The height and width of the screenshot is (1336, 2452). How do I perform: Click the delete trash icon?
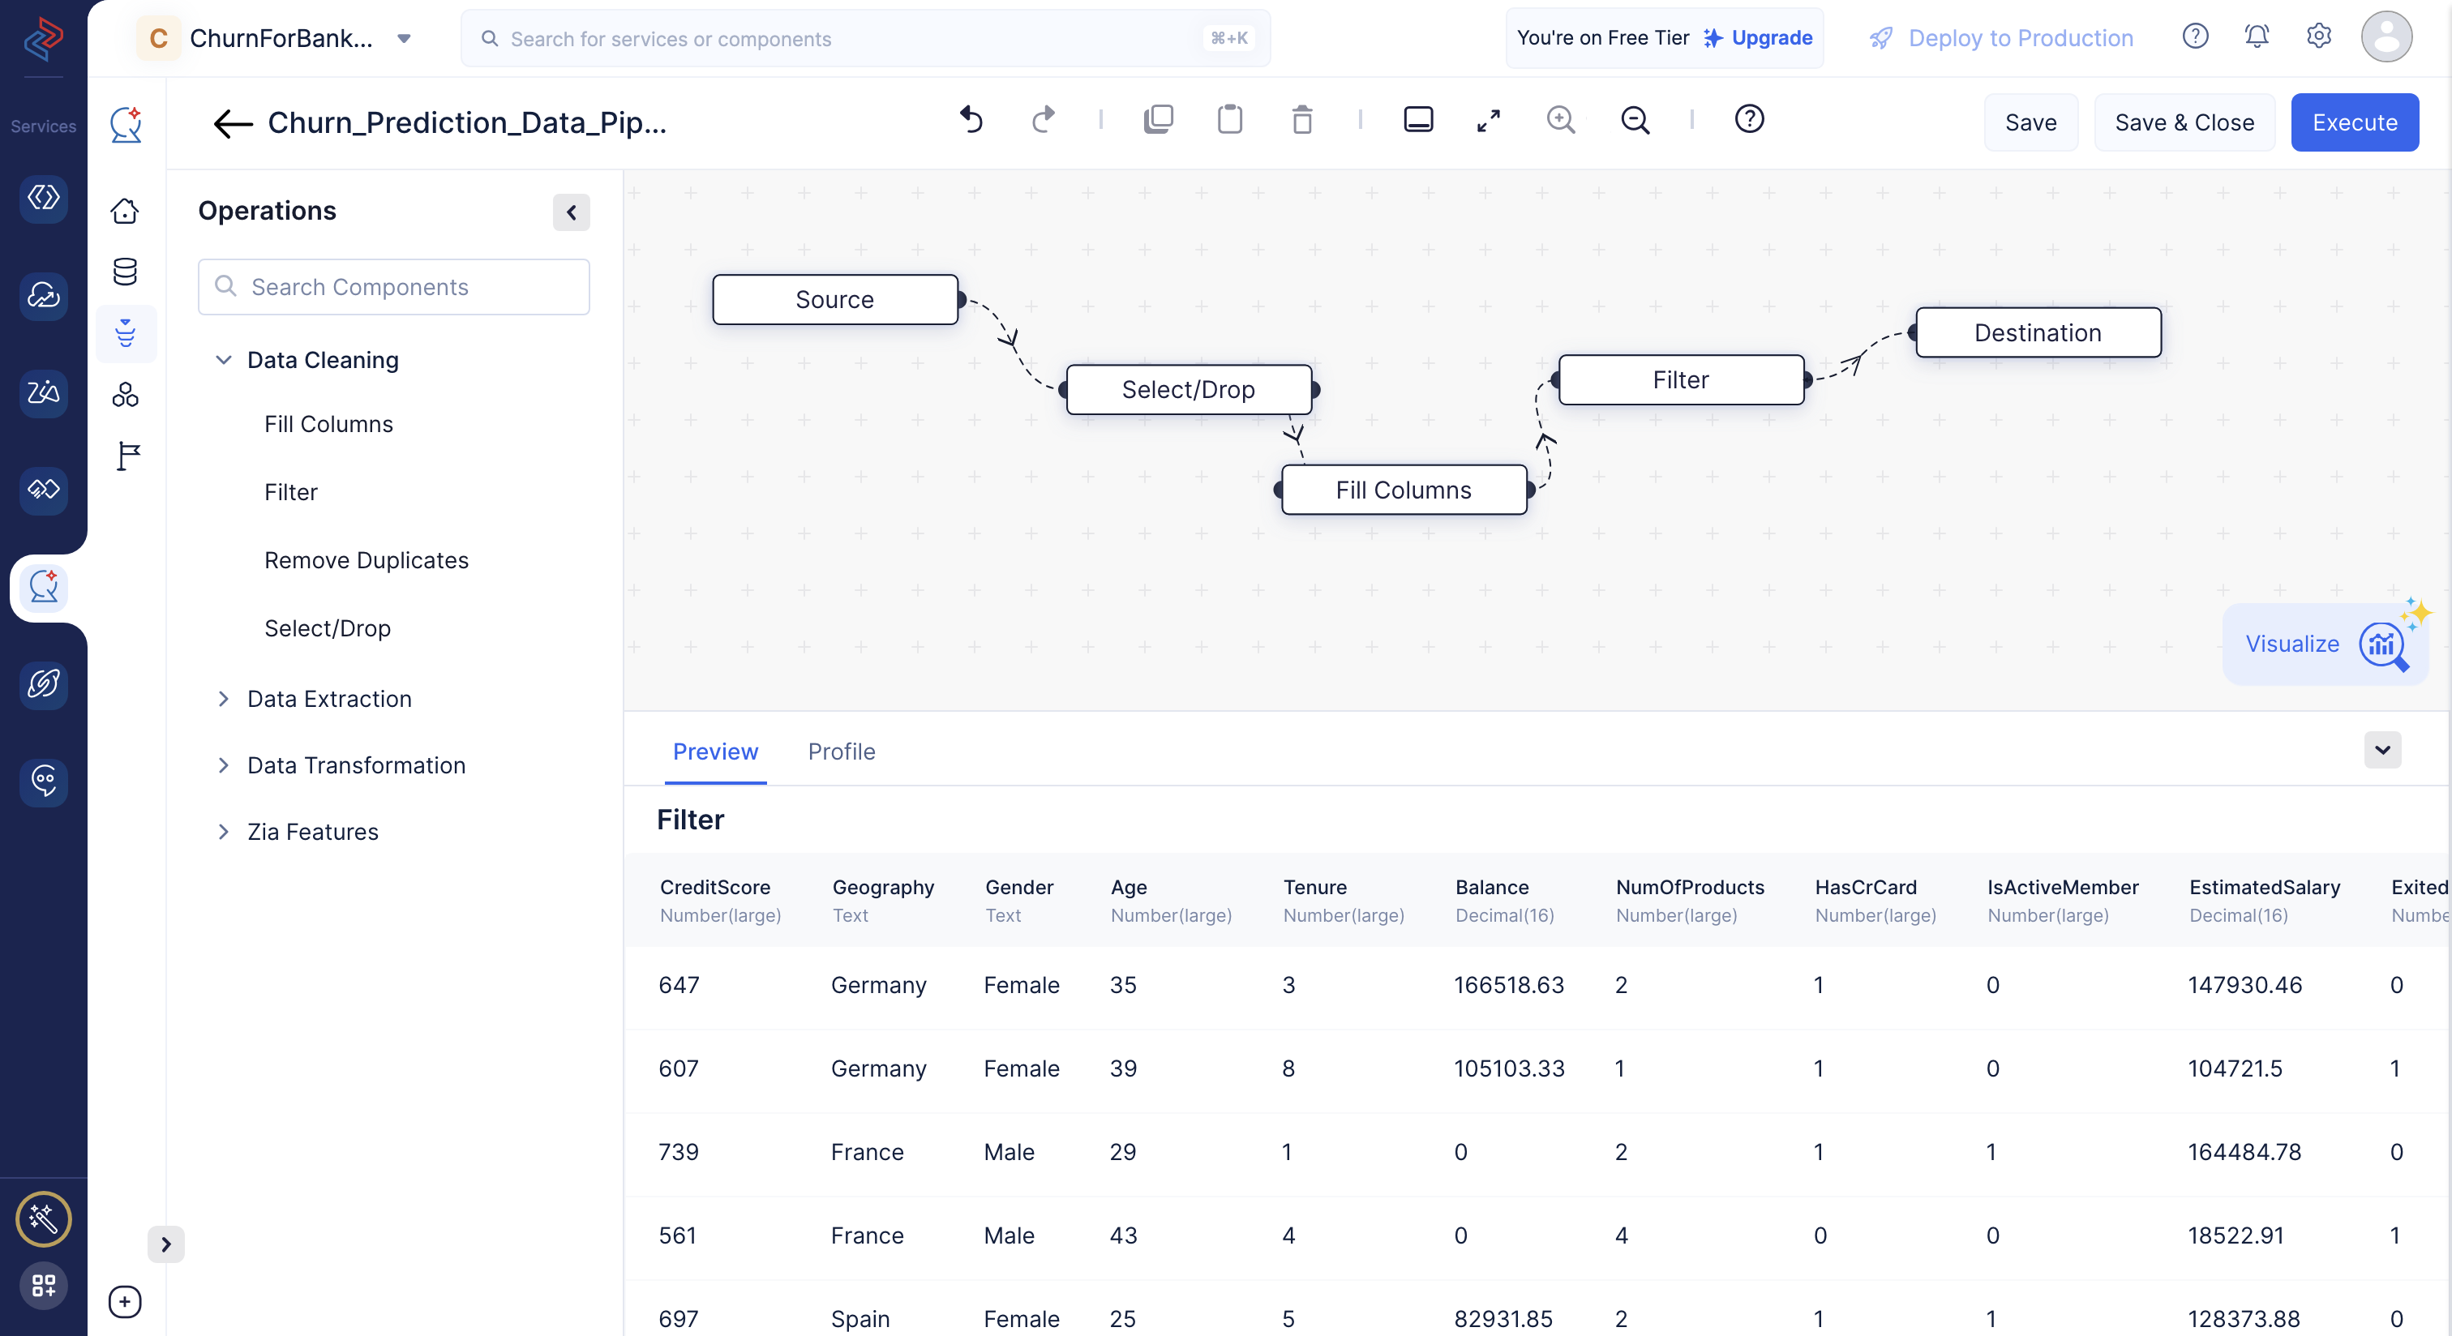point(1301,120)
